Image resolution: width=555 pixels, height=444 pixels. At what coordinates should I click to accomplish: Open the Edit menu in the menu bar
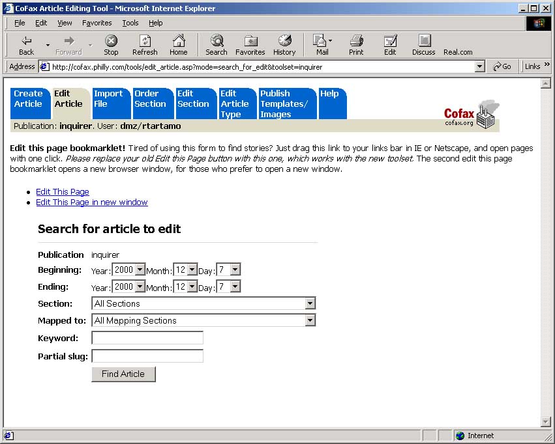pyautogui.click(x=41, y=23)
